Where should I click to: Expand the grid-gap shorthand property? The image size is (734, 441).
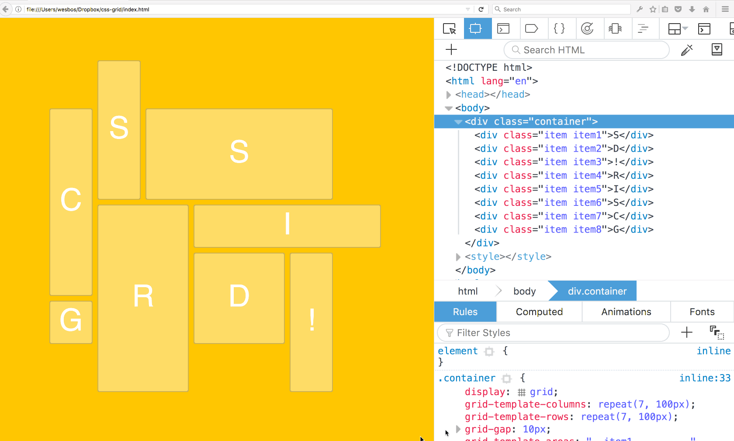click(x=458, y=429)
